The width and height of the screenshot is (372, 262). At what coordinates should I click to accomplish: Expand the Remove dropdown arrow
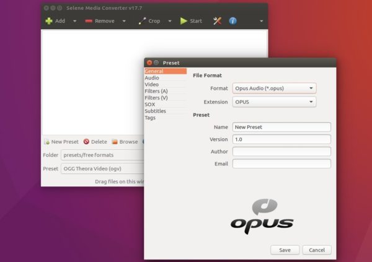click(124, 21)
